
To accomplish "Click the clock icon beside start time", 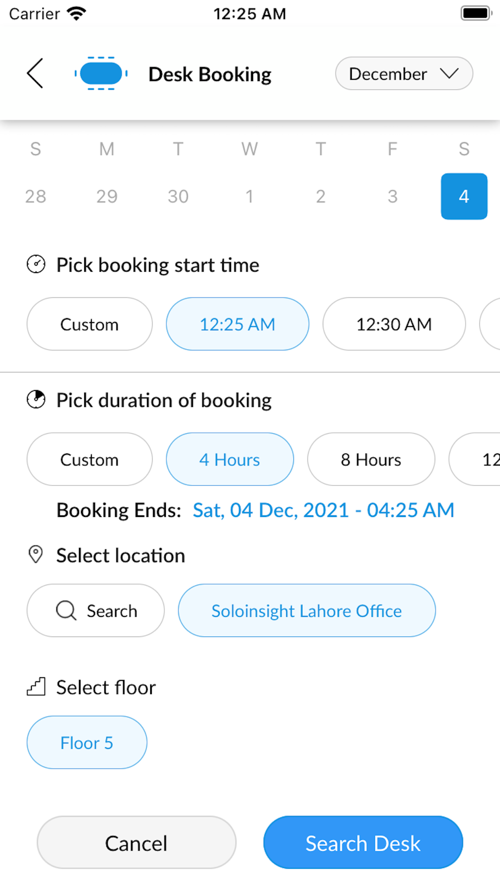I will click(36, 264).
